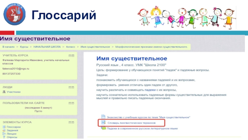248x140 pixels.
Task: Click the Пусто text
Action: (38, 111)
